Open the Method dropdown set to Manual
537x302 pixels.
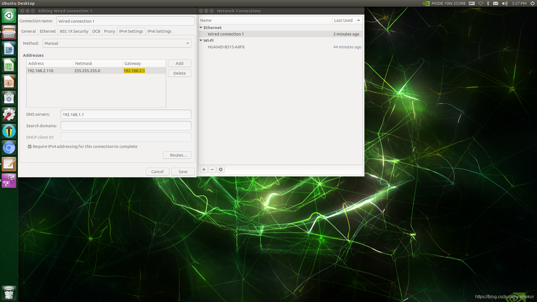click(117, 43)
